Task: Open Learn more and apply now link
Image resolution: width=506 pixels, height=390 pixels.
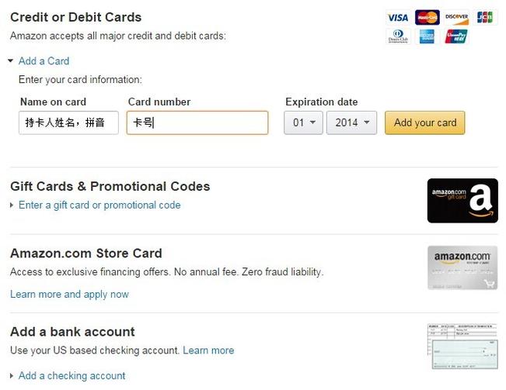Action: click(69, 294)
